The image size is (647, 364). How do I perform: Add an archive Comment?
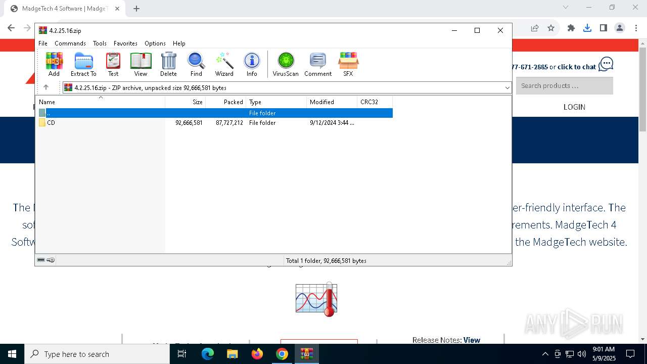(318, 64)
